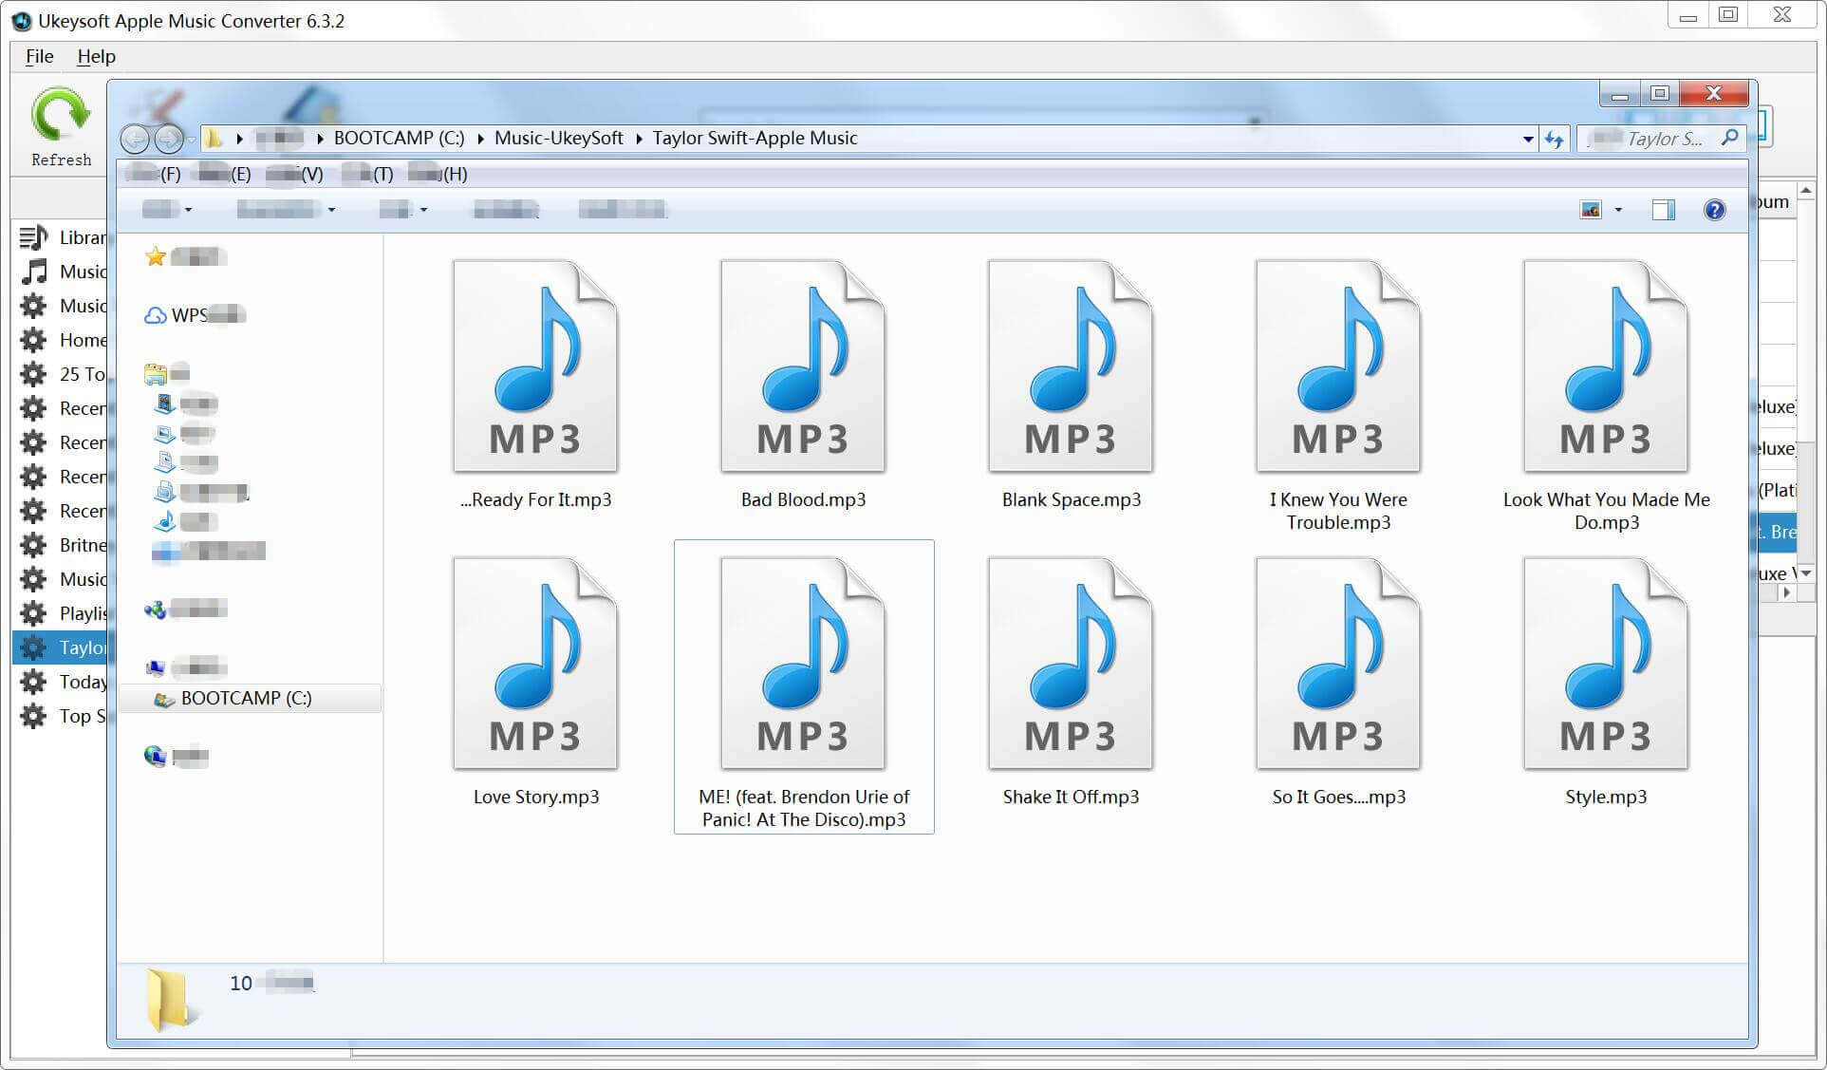Image resolution: width=1827 pixels, height=1070 pixels.
Task: Open the blurred (V) menu in Explorer
Action: pos(295,174)
